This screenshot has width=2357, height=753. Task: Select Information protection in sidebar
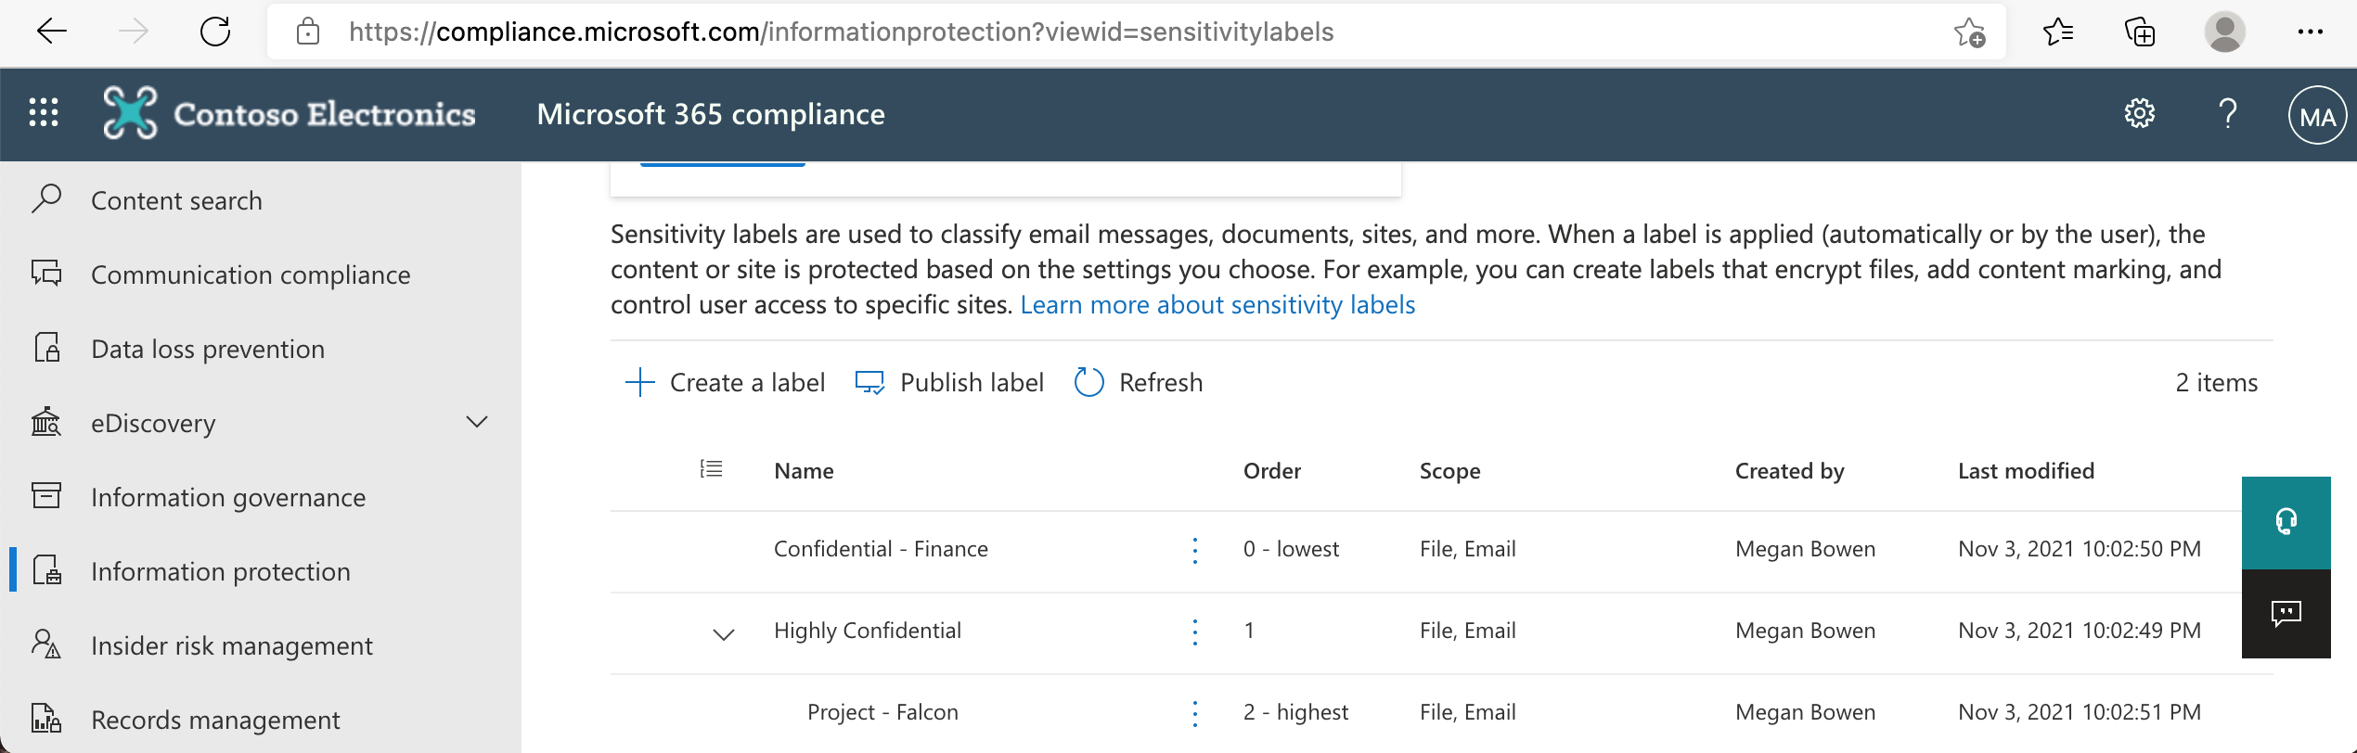click(x=221, y=571)
